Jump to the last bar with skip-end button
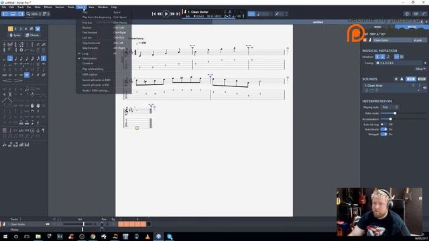 (178, 13)
